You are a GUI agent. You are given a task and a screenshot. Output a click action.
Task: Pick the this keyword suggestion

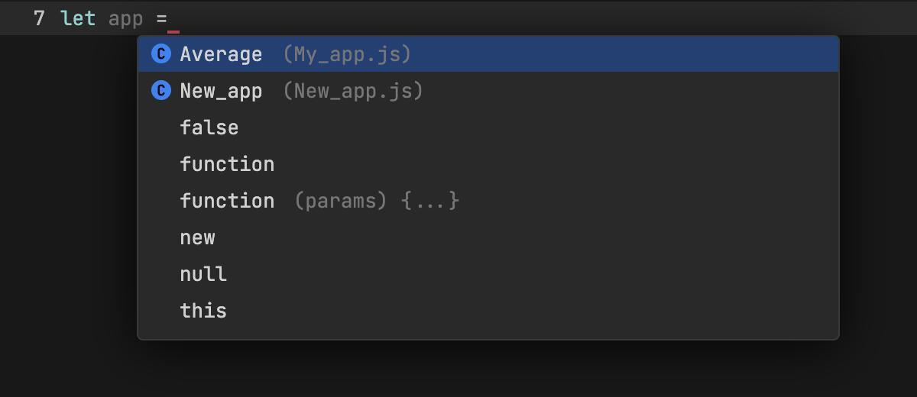pyautogui.click(x=203, y=311)
